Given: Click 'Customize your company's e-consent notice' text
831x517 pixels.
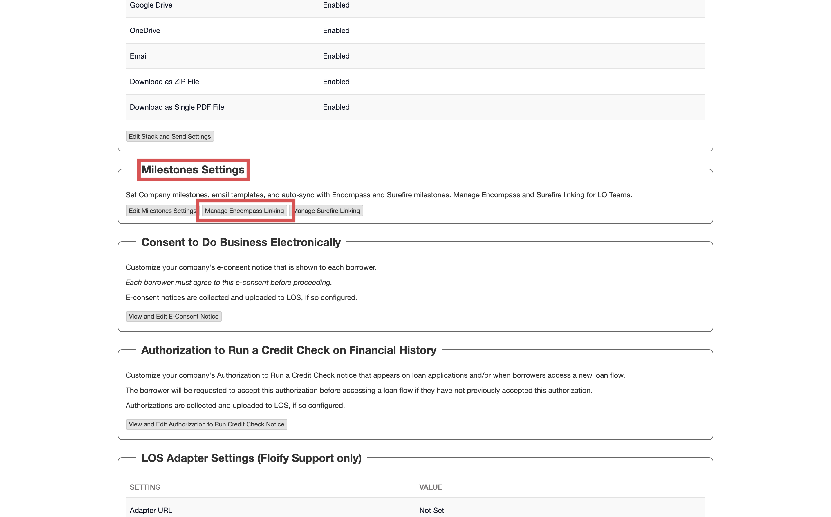Looking at the screenshot, I should click(x=251, y=267).
